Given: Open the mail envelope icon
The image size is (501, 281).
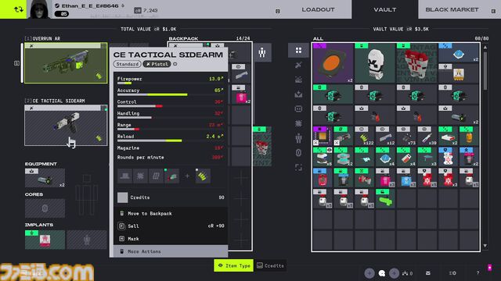Looking at the screenshot, I should coord(428,273).
